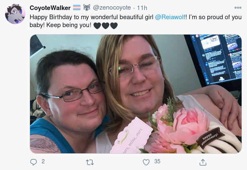This screenshot has height=170, width=247.
Task: Open the share tweet icon
Action: (x=203, y=162)
